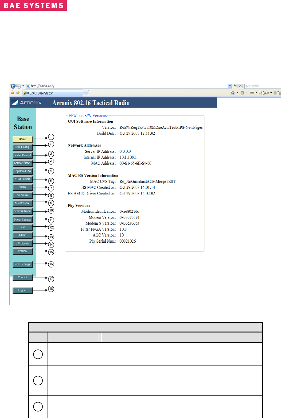
Task: Open the dropdown arrow next to Home icon
Action: pyautogui.click(x=237, y=93)
